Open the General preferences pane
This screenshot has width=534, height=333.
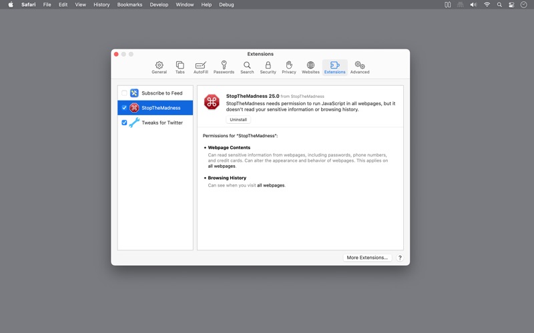pos(159,67)
